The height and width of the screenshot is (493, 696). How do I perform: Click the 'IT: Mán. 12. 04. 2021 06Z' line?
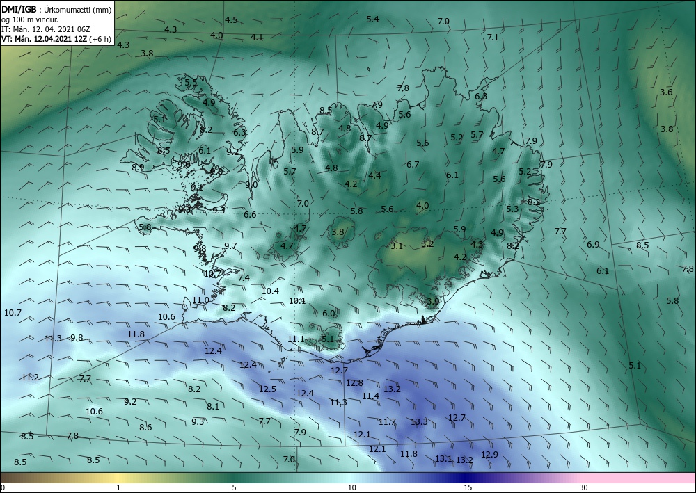pyautogui.click(x=45, y=29)
